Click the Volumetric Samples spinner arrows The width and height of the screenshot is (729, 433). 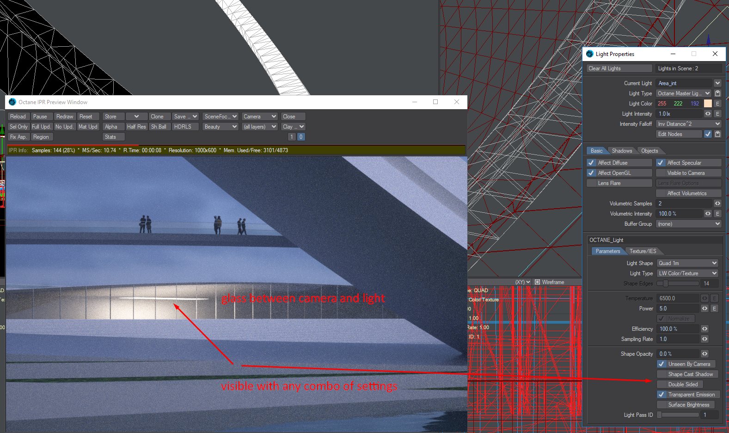(x=717, y=204)
